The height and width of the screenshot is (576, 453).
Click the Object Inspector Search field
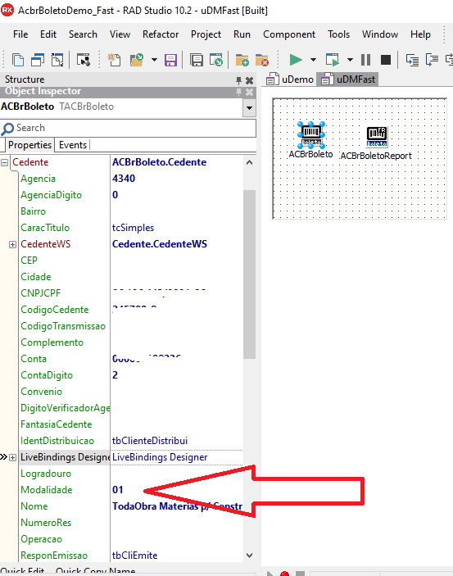coord(129,128)
